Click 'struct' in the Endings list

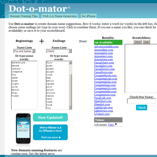(51, 93)
